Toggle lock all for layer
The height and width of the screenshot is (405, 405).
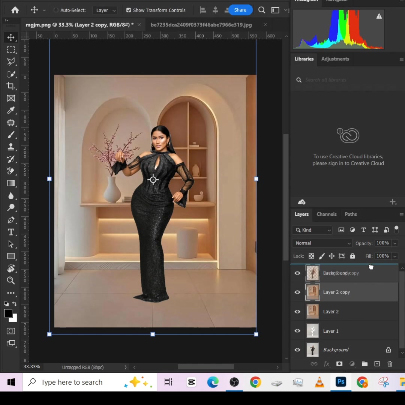coord(352,256)
